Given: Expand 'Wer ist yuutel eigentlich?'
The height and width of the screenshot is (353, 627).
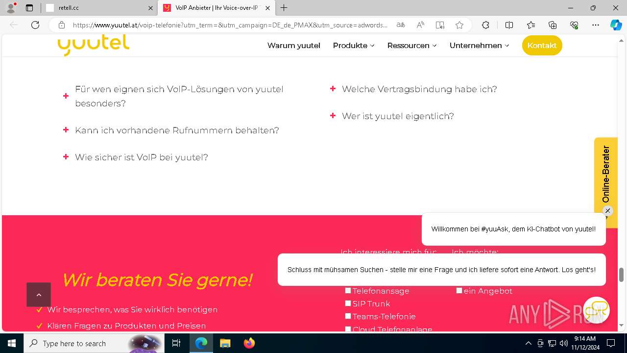Looking at the screenshot, I should (x=392, y=116).
